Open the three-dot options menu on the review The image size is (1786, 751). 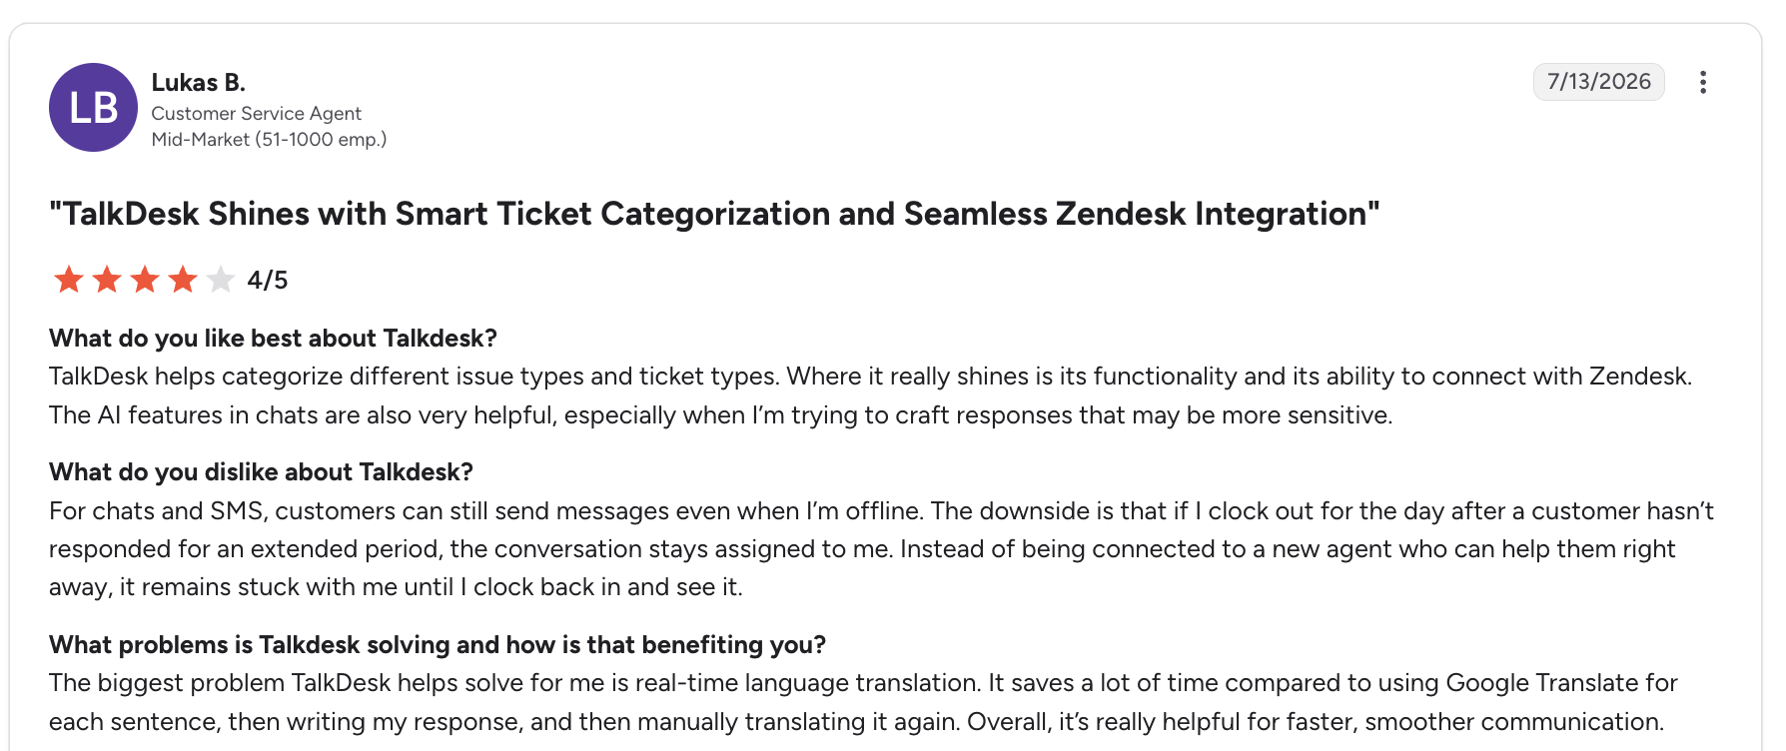pos(1703,82)
